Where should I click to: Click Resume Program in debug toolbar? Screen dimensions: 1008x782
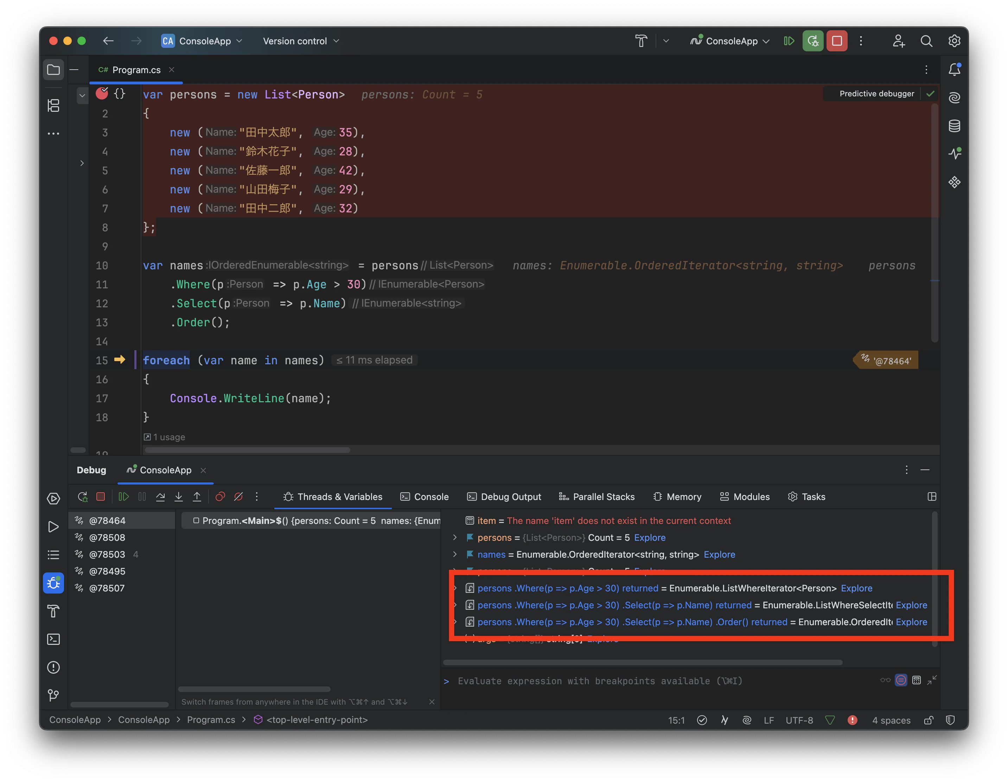[x=123, y=497]
